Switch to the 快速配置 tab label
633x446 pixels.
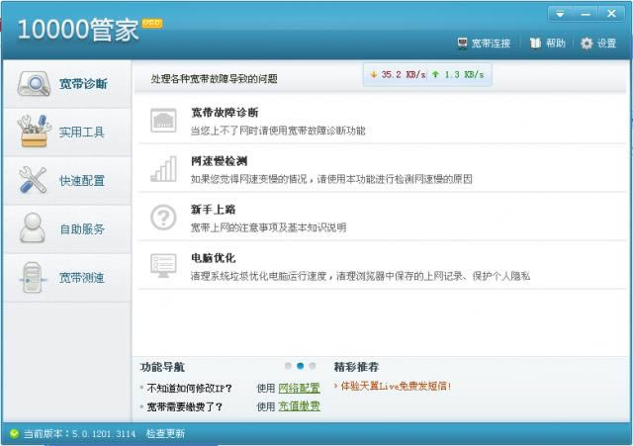[x=82, y=180]
